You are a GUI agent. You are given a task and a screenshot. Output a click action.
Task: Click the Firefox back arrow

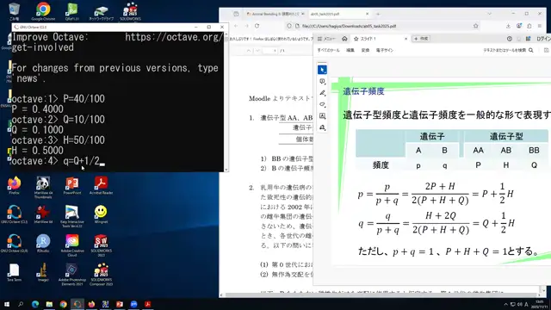coord(236,26)
